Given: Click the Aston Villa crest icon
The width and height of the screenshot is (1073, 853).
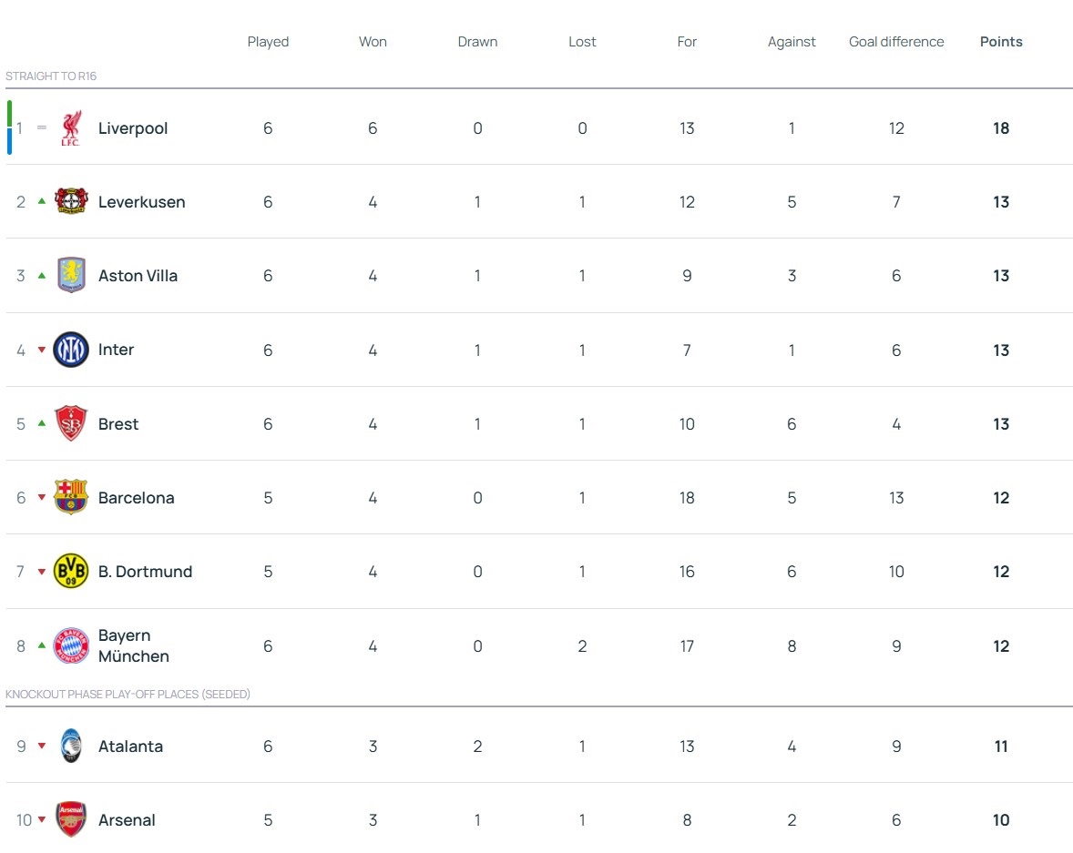Looking at the screenshot, I should coord(71,276).
